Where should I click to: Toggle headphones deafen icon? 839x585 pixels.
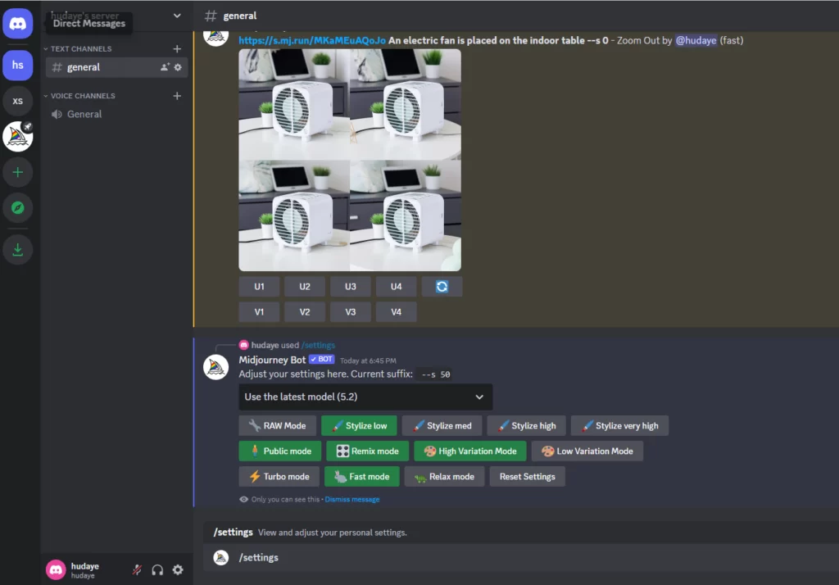[157, 570]
